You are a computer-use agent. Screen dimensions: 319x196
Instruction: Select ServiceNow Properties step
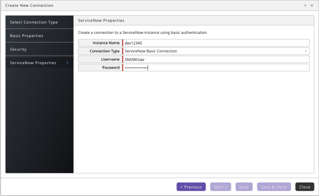click(39, 63)
